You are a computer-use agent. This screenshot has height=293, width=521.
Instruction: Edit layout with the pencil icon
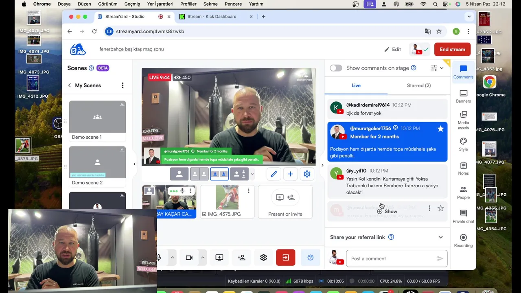(274, 174)
